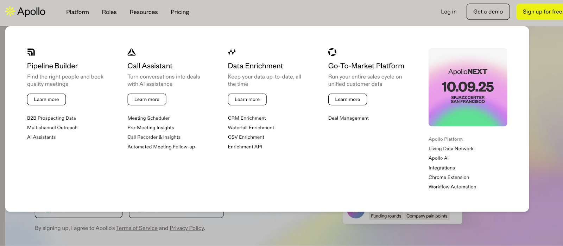
Task: Click the Sign up for free button
Action: click(540, 12)
